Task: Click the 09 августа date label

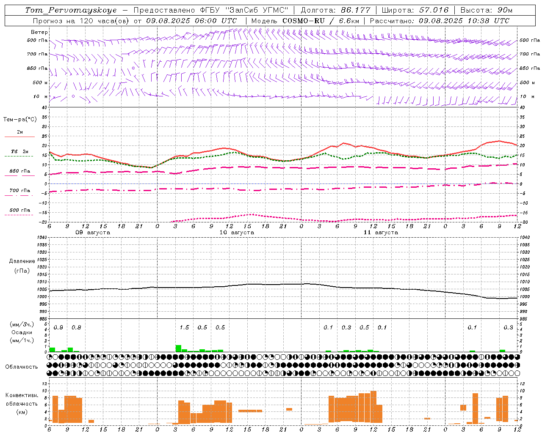Action: (93, 232)
